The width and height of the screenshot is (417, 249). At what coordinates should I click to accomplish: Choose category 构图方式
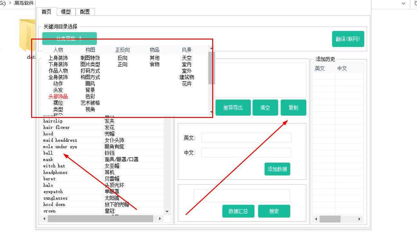coord(90,77)
